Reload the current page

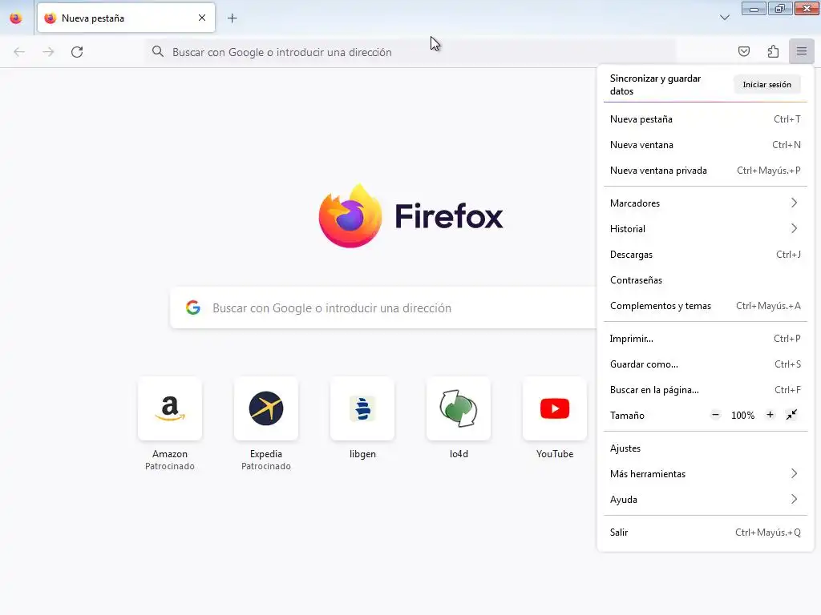coord(77,52)
